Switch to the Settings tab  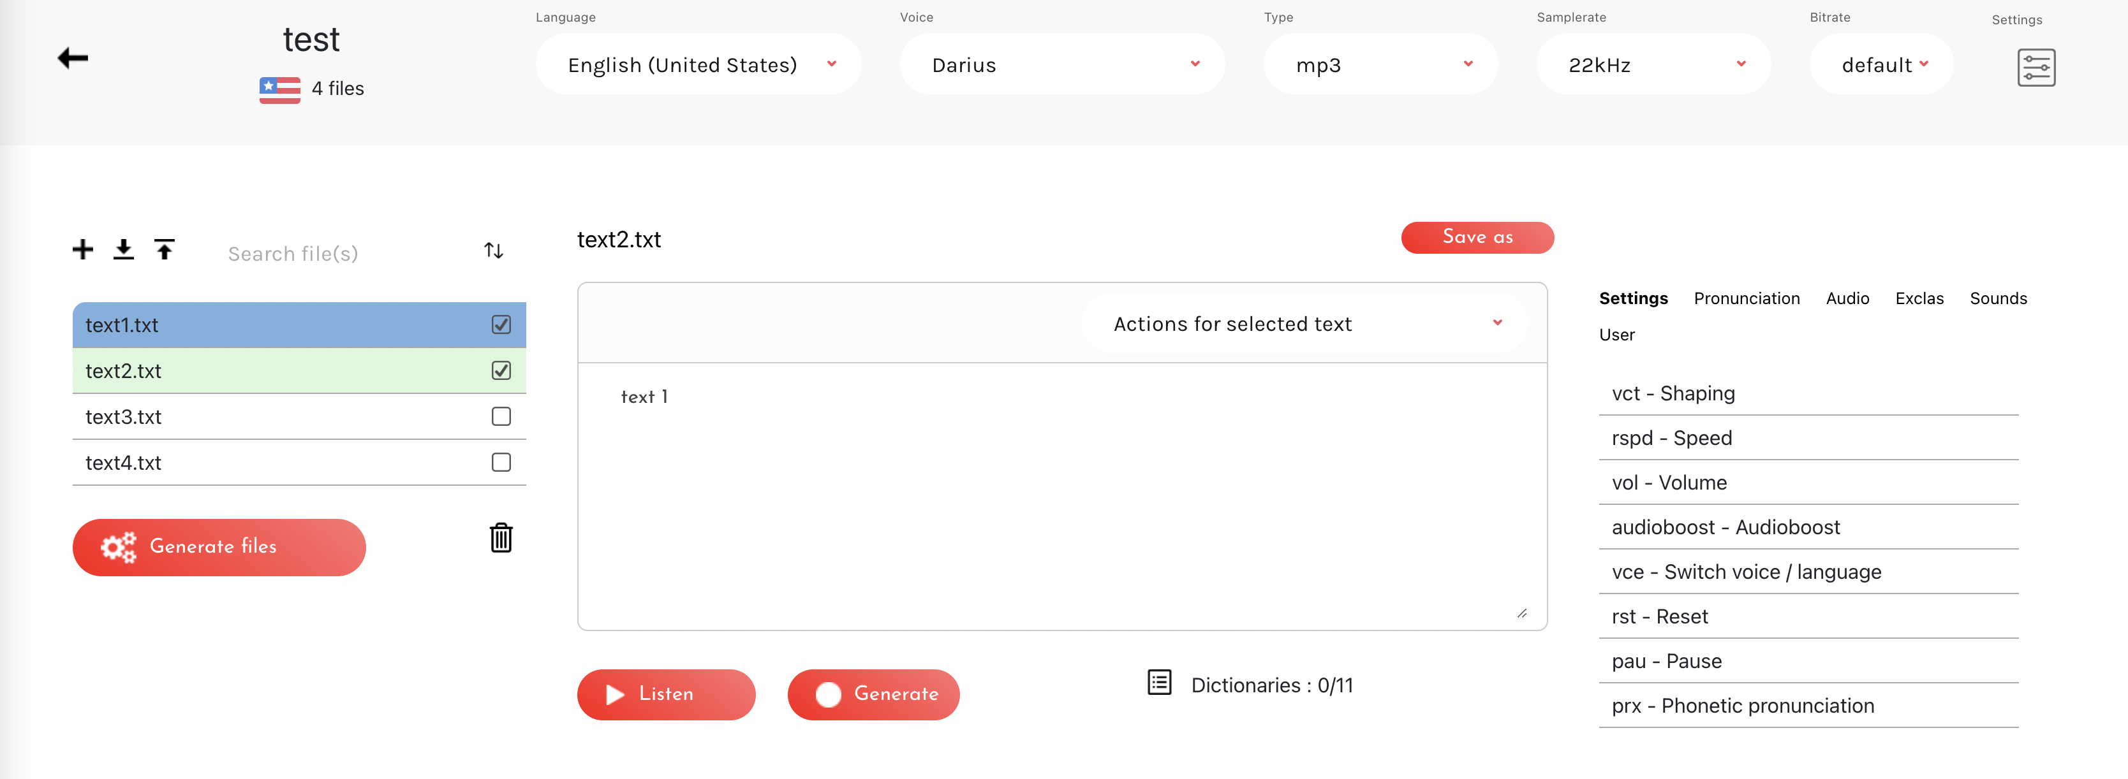click(1633, 299)
